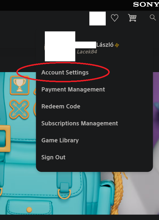This screenshot has height=220, width=159.
Task: Open Account Settings
Action: tap(65, 73)
